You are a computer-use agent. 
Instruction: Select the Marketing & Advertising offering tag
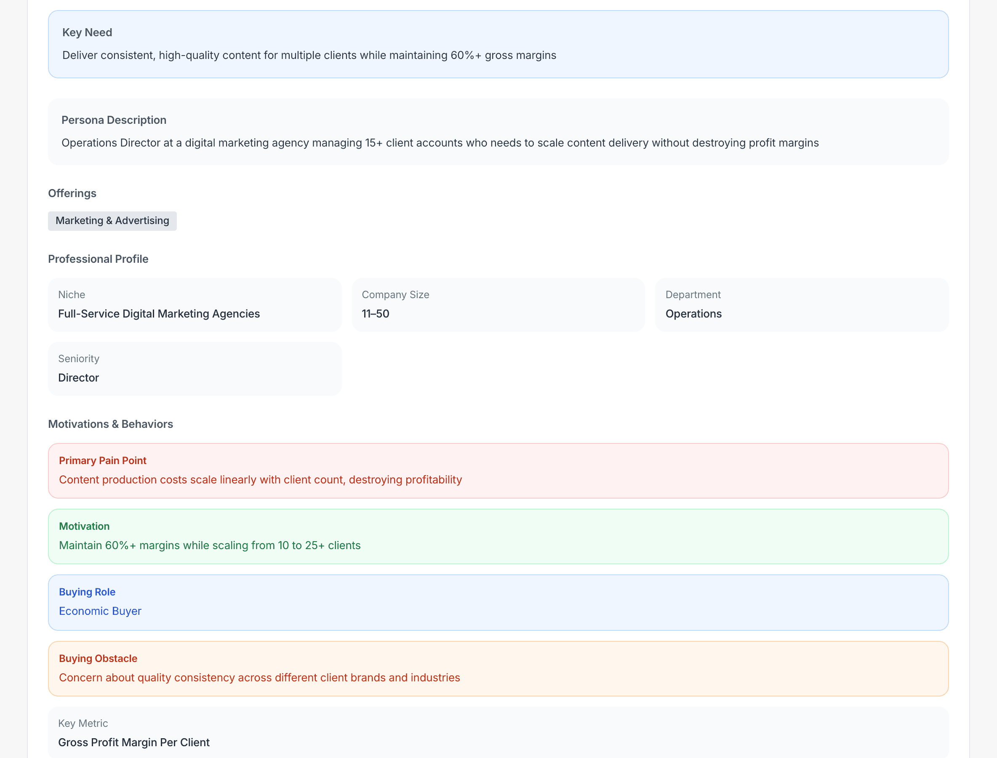[x=112, y=221]
